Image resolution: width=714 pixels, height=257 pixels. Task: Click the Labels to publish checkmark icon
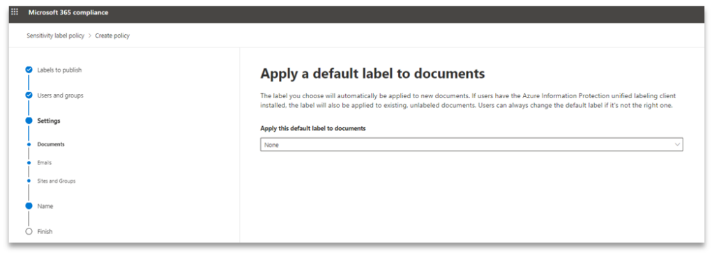29,70
